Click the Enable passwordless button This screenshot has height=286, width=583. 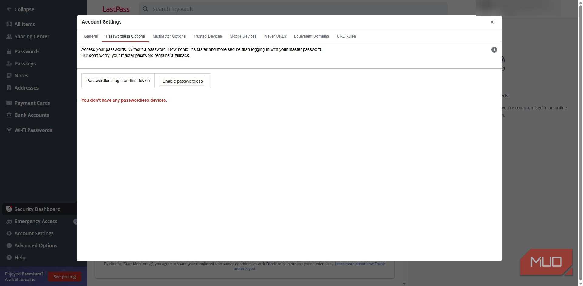(182, 81)
